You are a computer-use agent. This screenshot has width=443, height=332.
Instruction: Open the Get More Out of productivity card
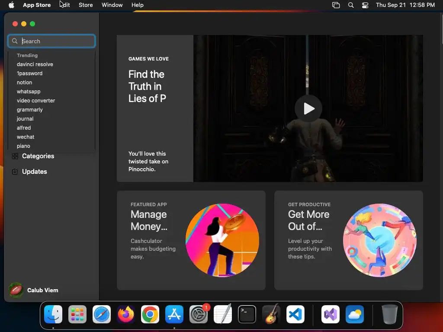tap(348, 240)
